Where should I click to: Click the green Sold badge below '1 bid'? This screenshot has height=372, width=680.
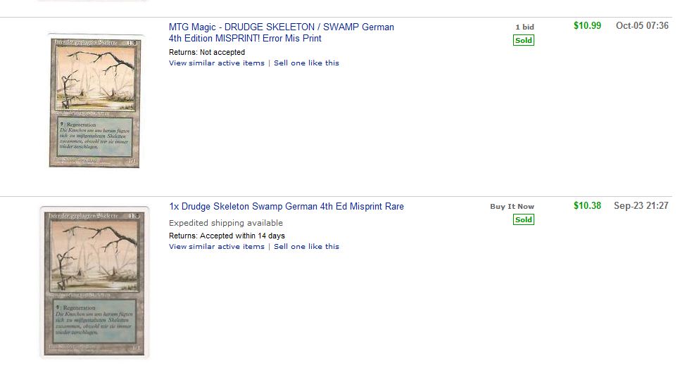point(523,41)
